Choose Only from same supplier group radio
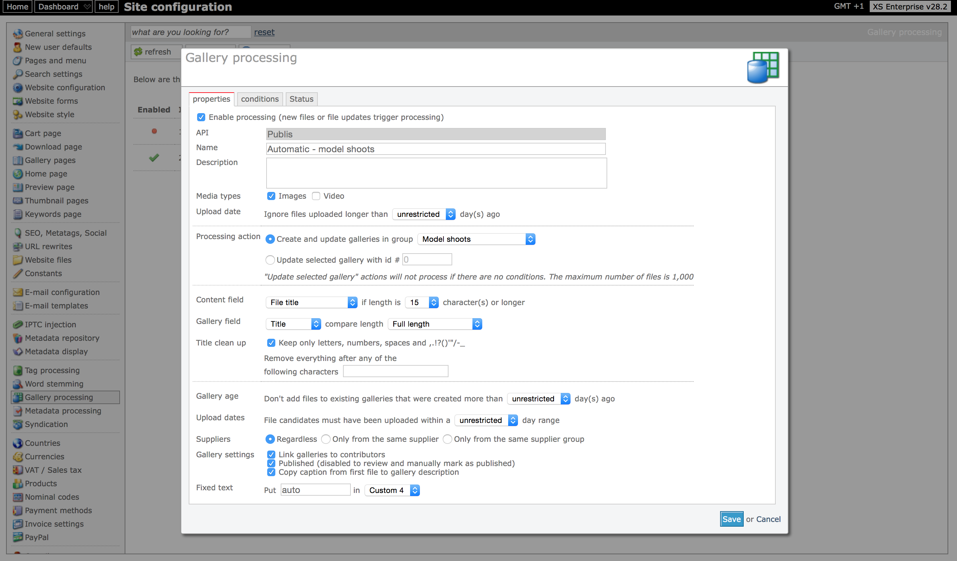 click(x=448, y=439)
